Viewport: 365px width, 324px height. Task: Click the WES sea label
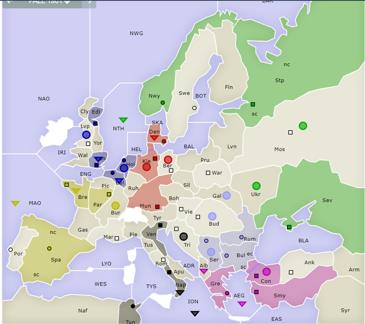(x=101, y=284)
